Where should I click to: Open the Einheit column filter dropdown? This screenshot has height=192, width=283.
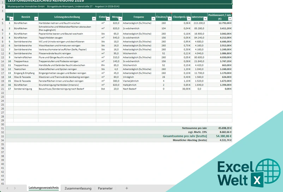[108, 19]
